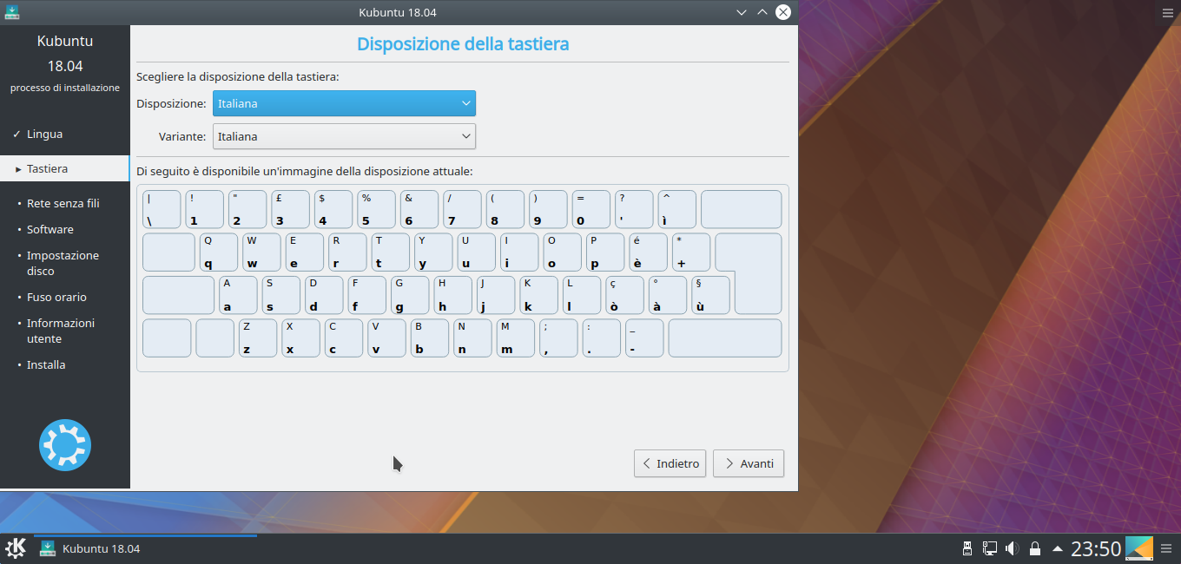1181x564 pixels.
Task: Open the Variante dropdown
Action: 344,136
